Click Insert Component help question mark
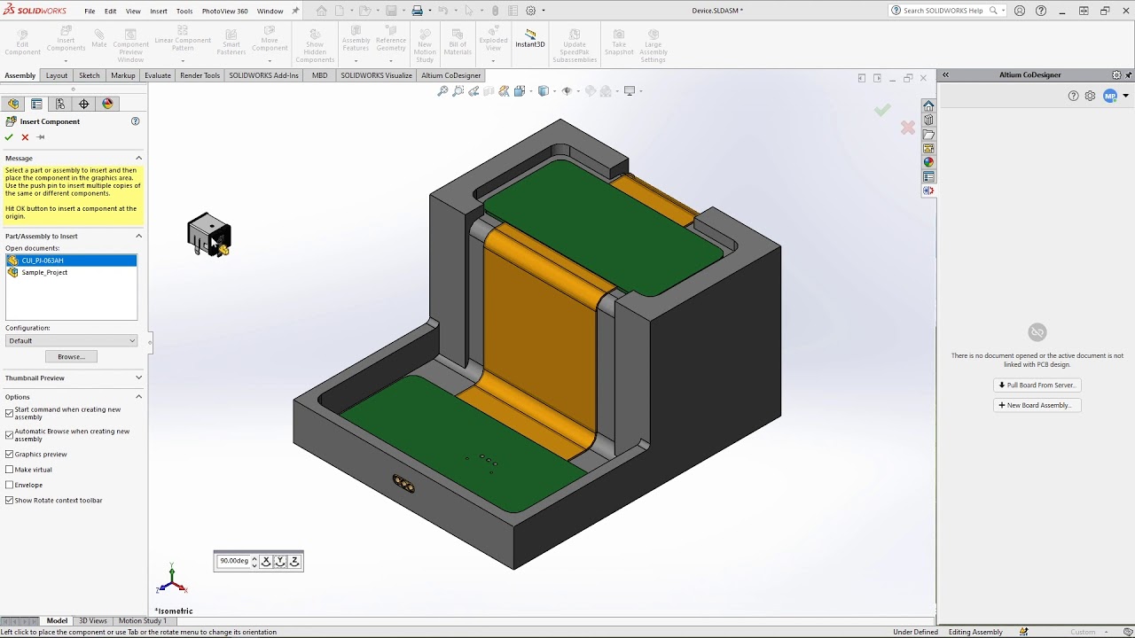This screenshot has height=638, width=1135. click(x=136, y=121)
